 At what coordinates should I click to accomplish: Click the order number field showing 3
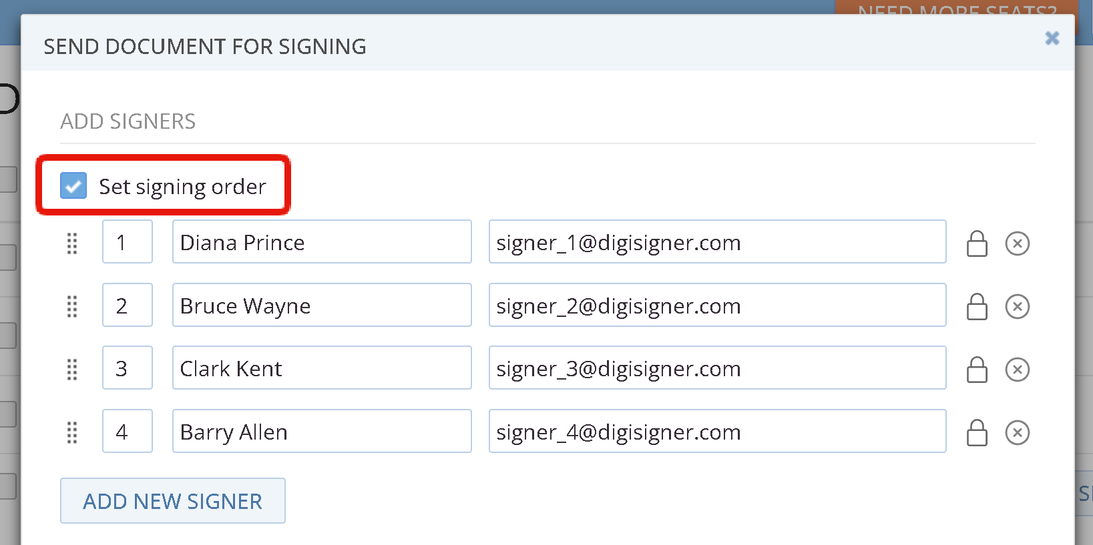[128, 368]
